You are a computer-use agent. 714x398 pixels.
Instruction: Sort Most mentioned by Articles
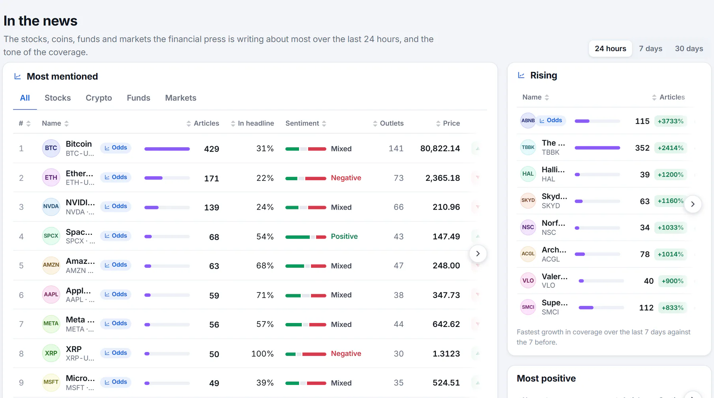(203, 123)
